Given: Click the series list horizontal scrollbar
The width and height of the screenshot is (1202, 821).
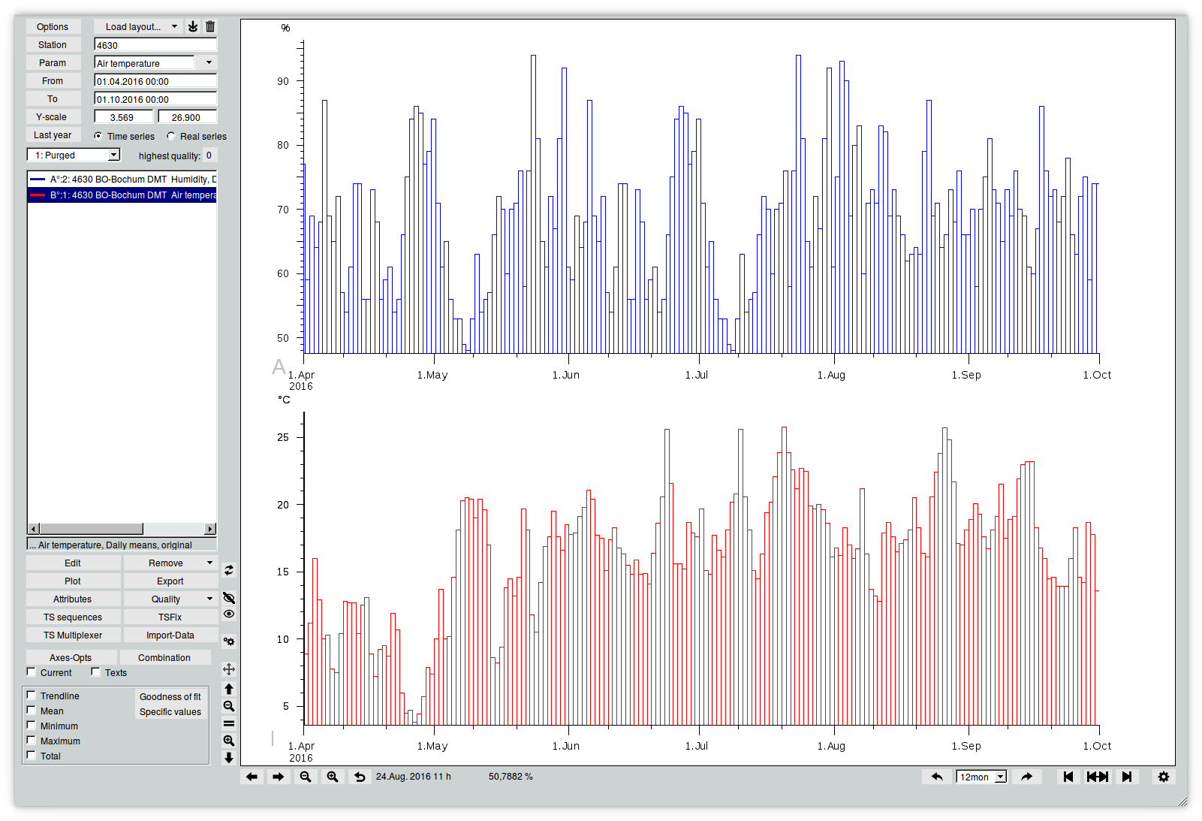Looking at the screenshot, I should [x=122, y=529].
